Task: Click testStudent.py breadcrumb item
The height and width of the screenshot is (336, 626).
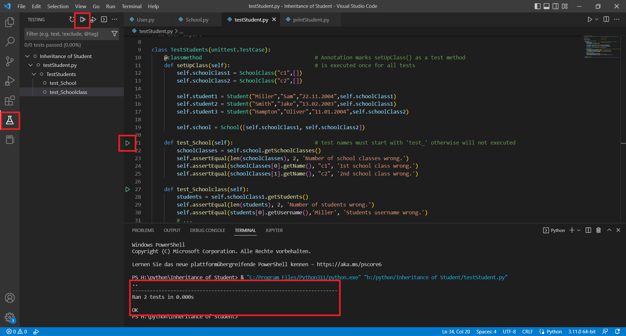Action: coord(156,31)
